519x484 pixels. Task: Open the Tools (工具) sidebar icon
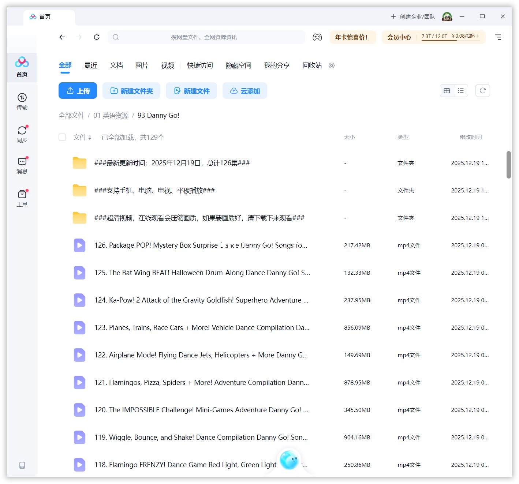(22, 198)
